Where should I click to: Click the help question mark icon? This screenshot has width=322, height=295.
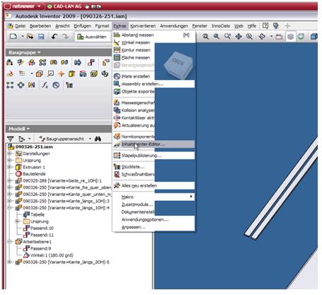coord(265,25)
